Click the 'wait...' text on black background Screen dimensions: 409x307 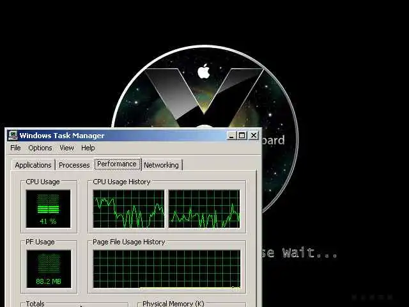(x=309, y=253)
